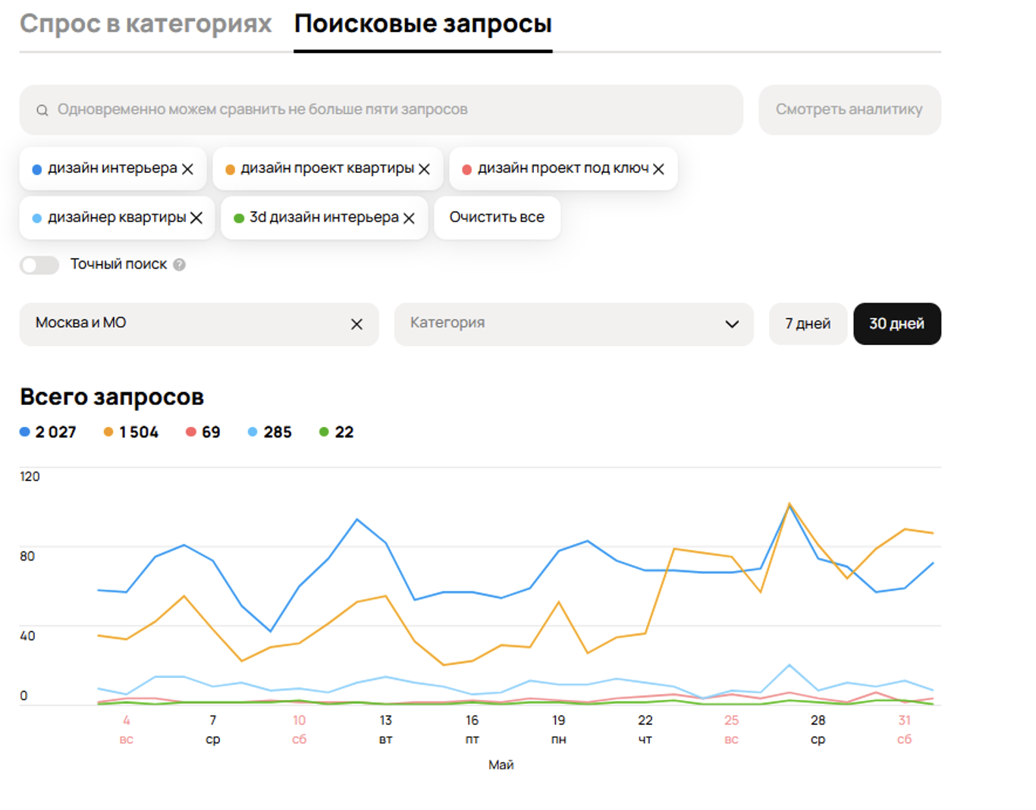1036x810 pixels.
Task: Click the search magnifier icon
Action: pos(42,111)
